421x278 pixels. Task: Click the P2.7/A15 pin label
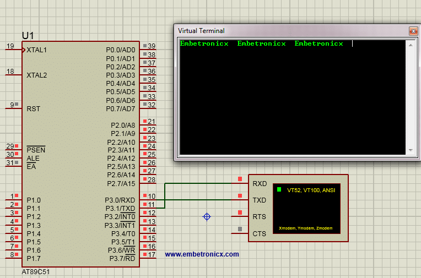121,183
